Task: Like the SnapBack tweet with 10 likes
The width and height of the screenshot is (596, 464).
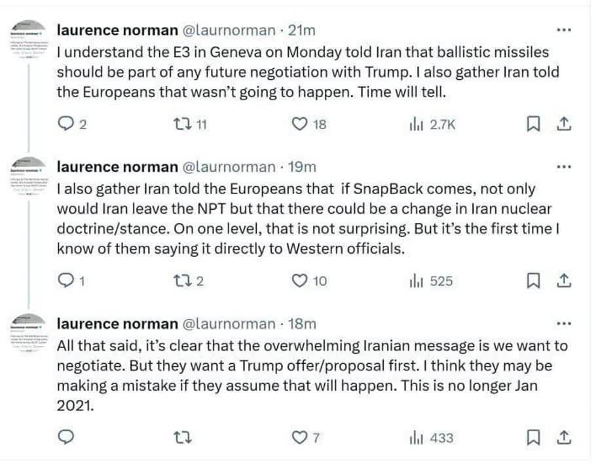Action: 299,280
